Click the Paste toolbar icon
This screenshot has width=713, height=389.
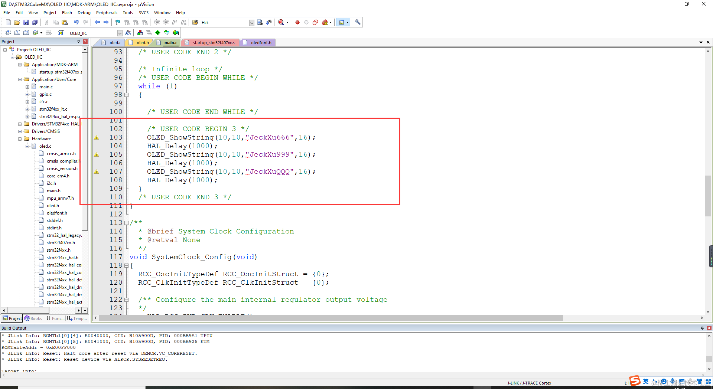click(65, 22)
